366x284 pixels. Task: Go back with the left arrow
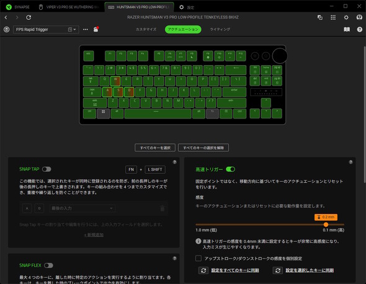coord(6,17)
